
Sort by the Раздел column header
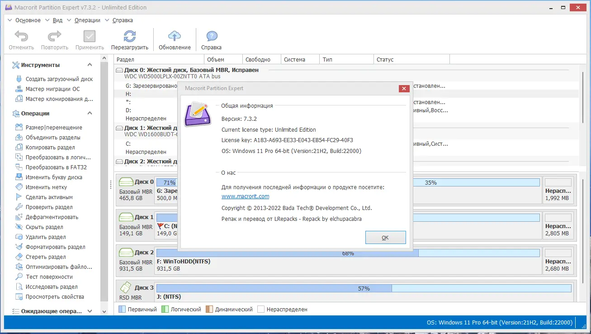[159, 59]
